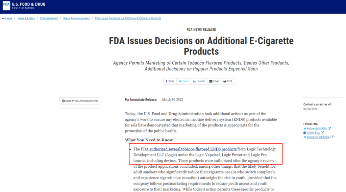Click current page breadcrumb about E-Cigarette Products
This screenshot has height=192, width=346.
pos(128,18)
